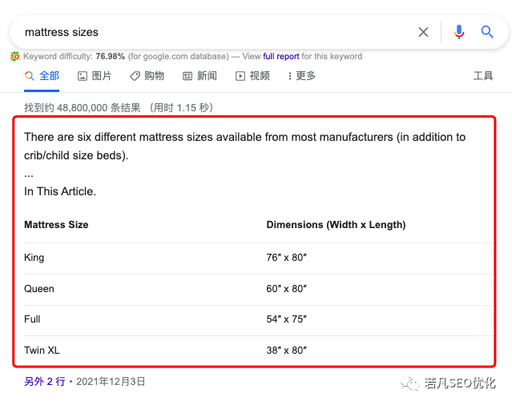
Task: Click the blue magnifier search icon
Action: coord(487,32)
